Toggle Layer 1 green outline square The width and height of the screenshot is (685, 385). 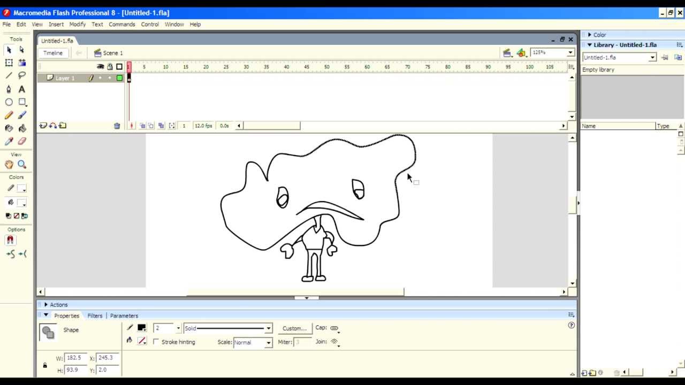[119, 78]
